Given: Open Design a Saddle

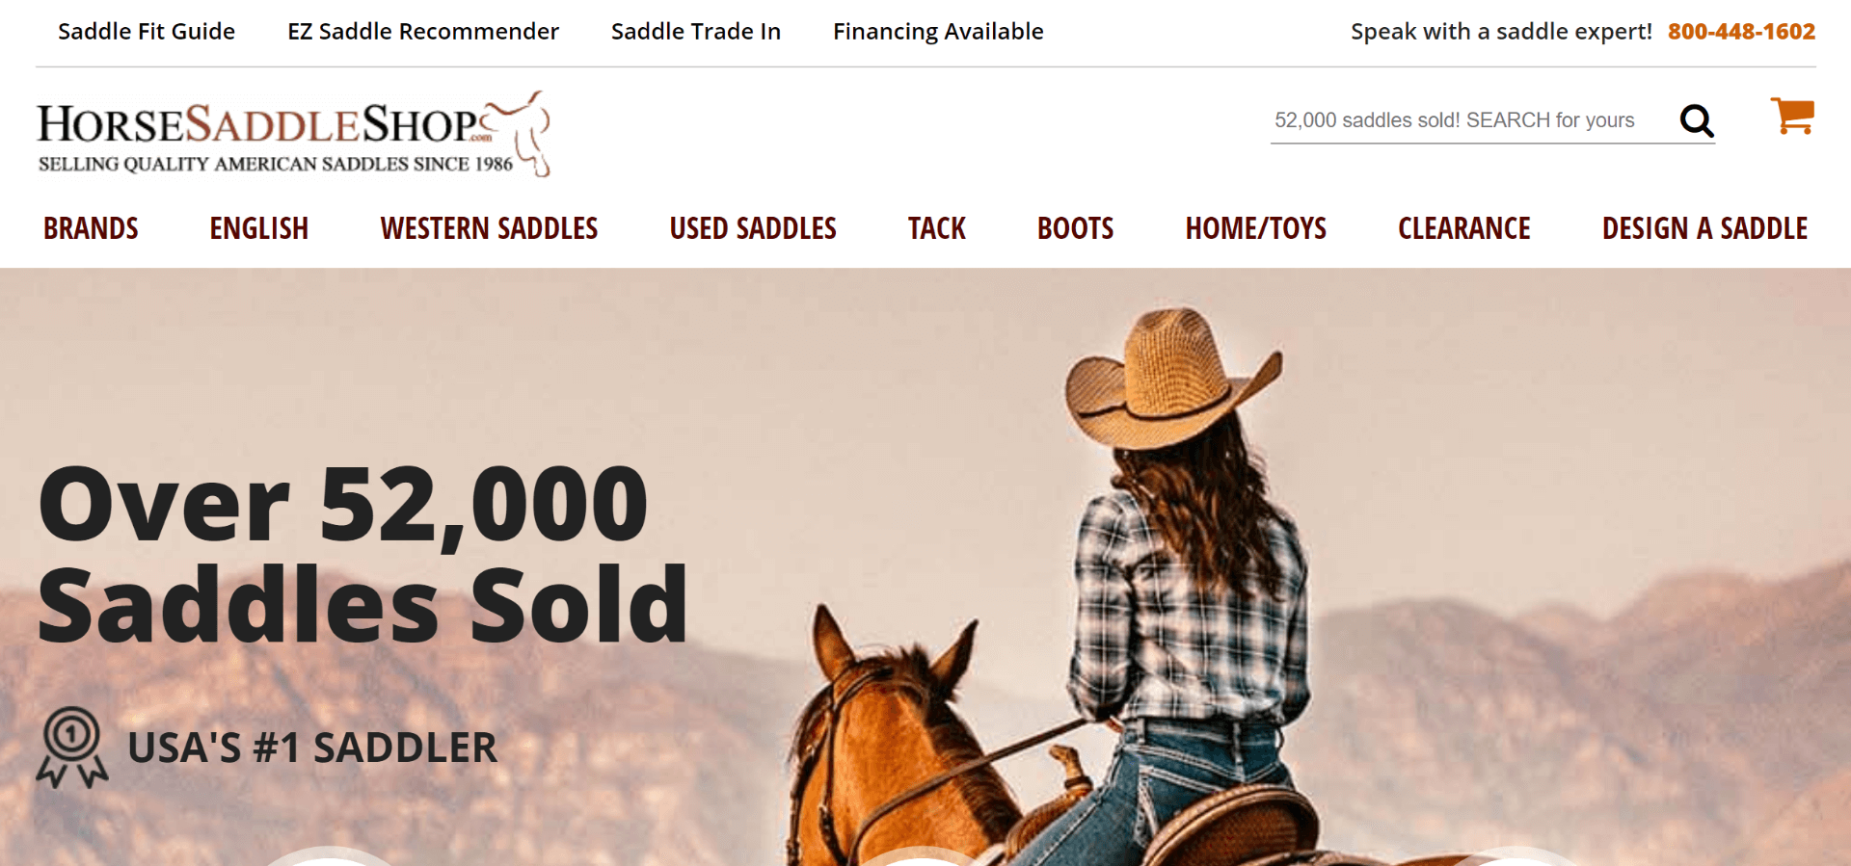Looking at the screenshot, I should 1704,228.
